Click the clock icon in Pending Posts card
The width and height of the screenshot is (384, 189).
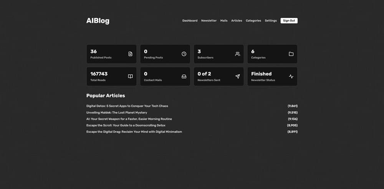(x=184, y=54)
